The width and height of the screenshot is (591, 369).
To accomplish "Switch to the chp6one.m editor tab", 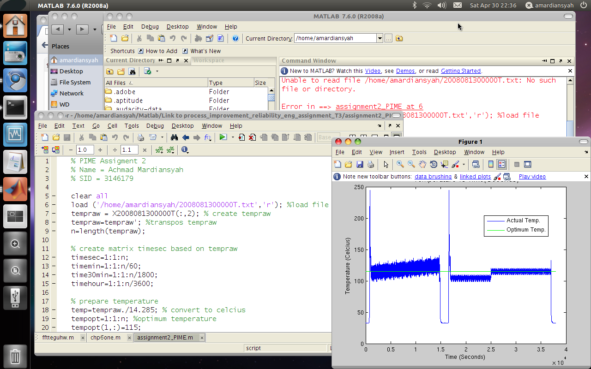I will 106,337.
